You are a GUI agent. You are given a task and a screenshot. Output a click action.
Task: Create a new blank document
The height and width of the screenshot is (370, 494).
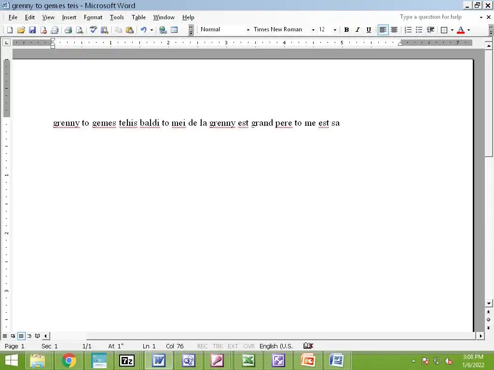tap(10, 30)
